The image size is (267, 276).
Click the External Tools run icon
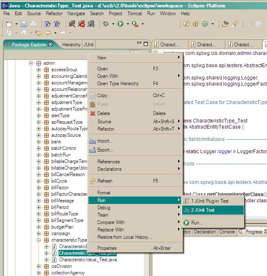(x=135, y=24)
